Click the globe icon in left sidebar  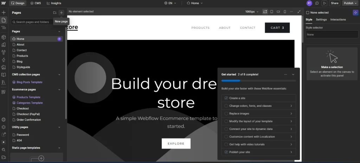pyautogui.click(x=4, y=119)
